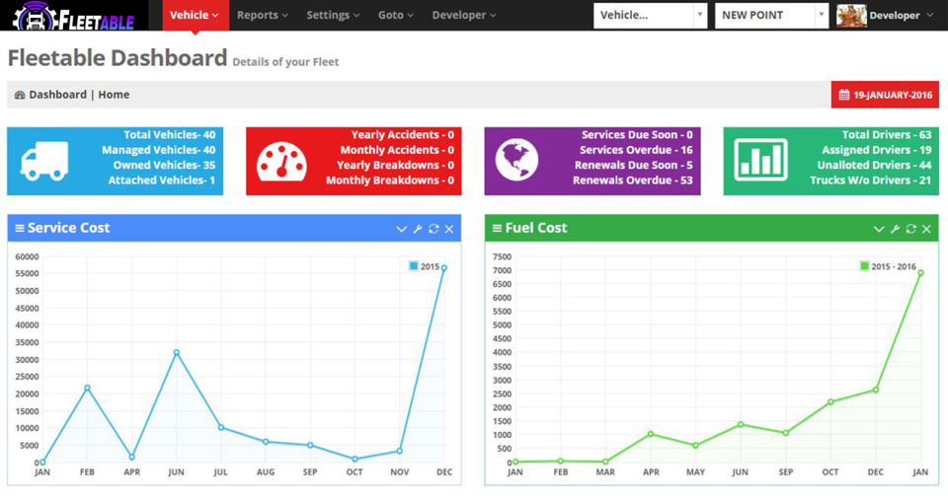The width and height of the screenshot is (948, 501).
Task: Click the Dashboard breadcrumb link
Action: pos(57,95)
